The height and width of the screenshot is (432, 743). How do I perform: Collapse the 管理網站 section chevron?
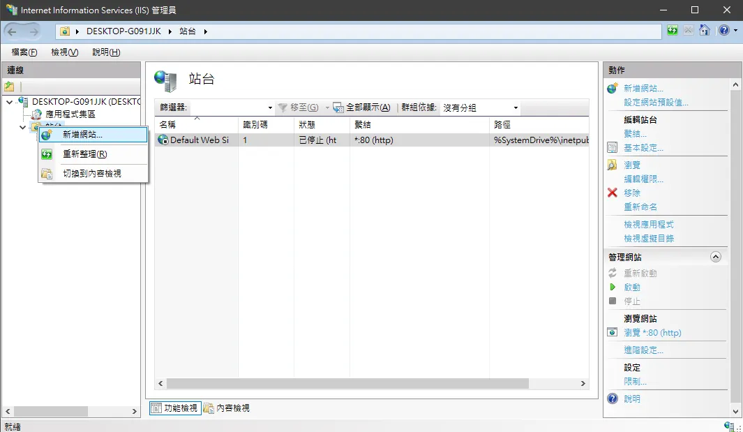[716, 257]
